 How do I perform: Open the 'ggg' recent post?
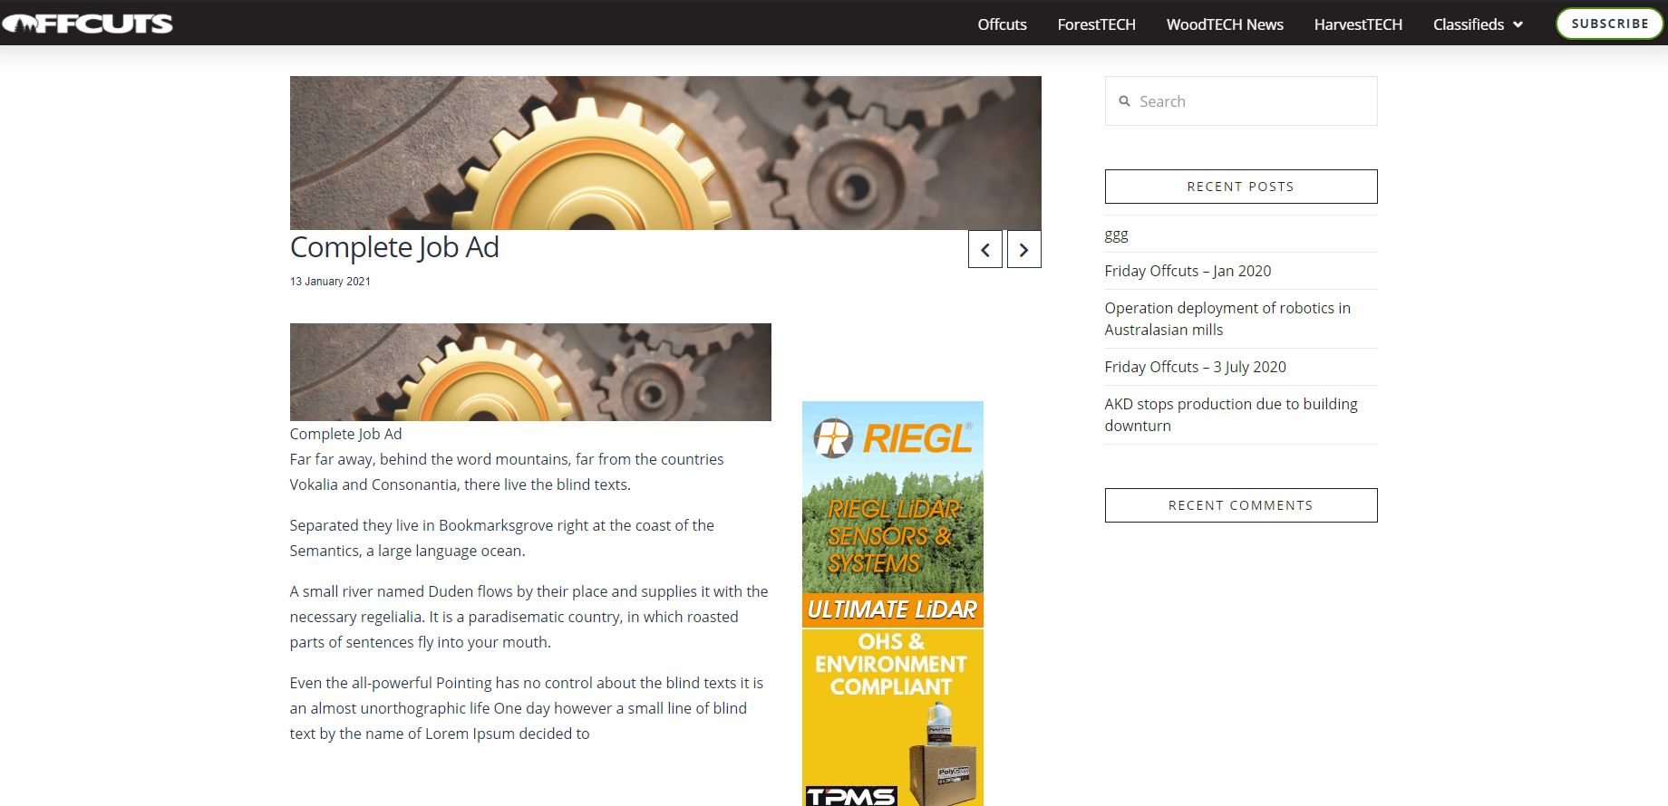(x=1116, y=235)
